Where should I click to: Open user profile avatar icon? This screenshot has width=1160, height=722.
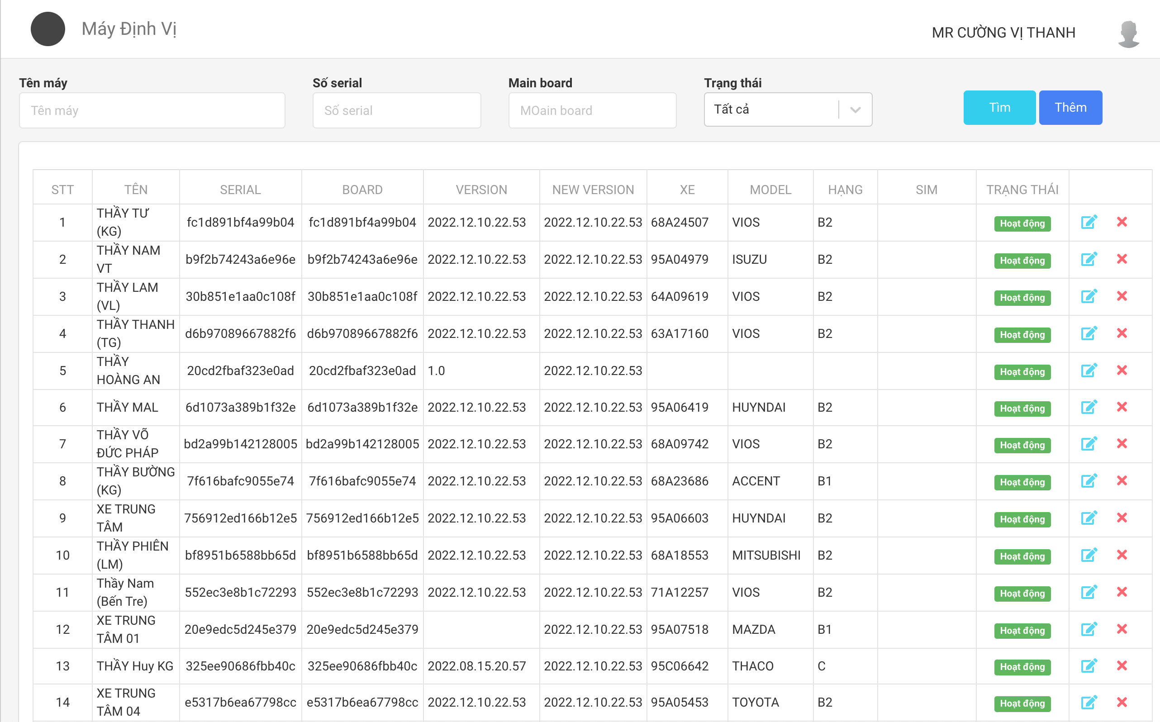click(x=1128, y=33)
